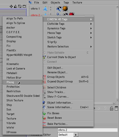Image resolution: width=119 pixels, height=137 pixels.
Task: Choose the C.O.F.F.E.E. tag
Action: point(23,32)
